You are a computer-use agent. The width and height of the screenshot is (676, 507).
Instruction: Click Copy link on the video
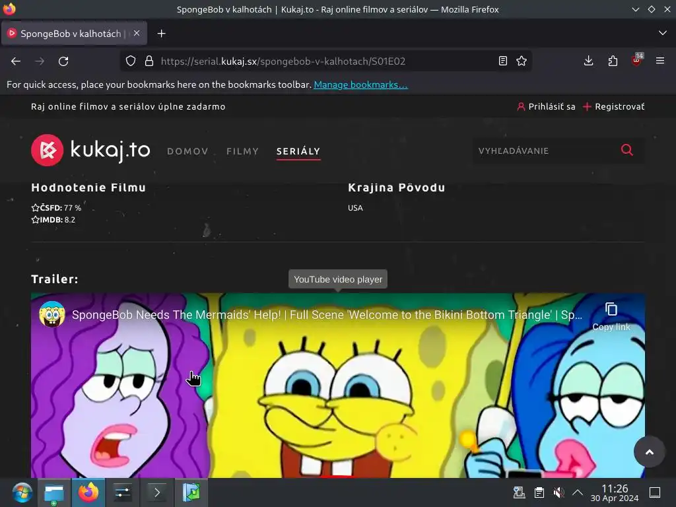pyautogui.click(x=611, y=317)
